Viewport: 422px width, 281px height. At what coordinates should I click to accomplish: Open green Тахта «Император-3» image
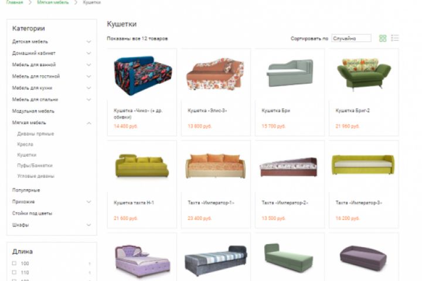(x=363, y=165)
